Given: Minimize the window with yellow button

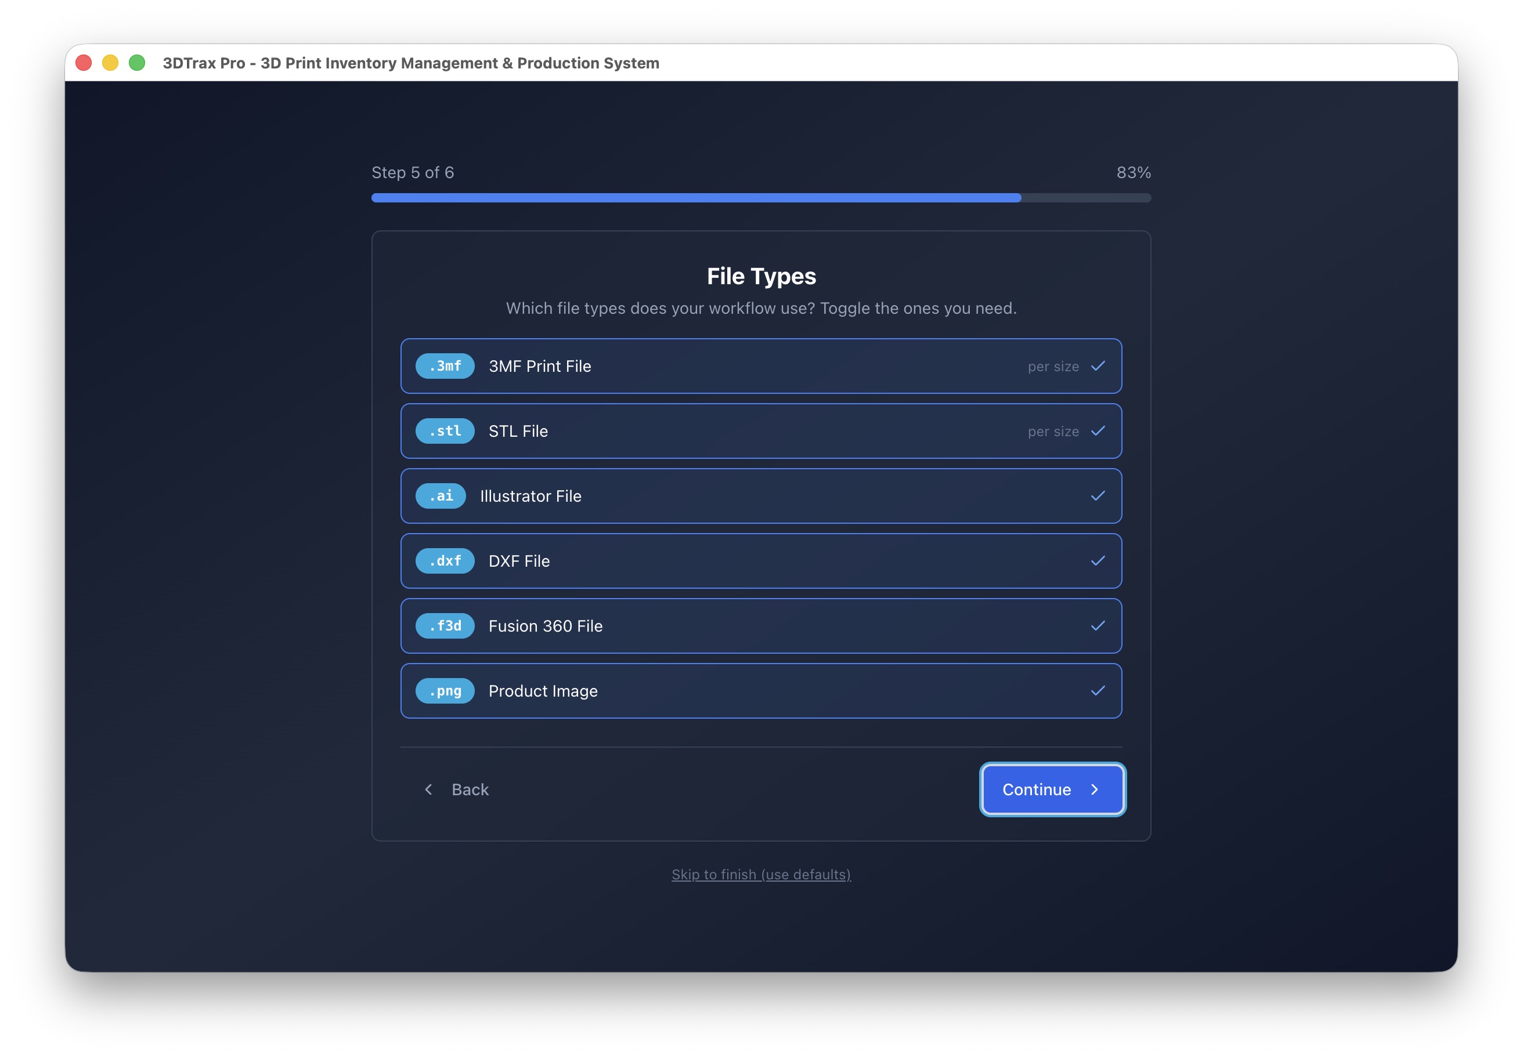Looking at the screenshot, I should [x=110, y=63].
